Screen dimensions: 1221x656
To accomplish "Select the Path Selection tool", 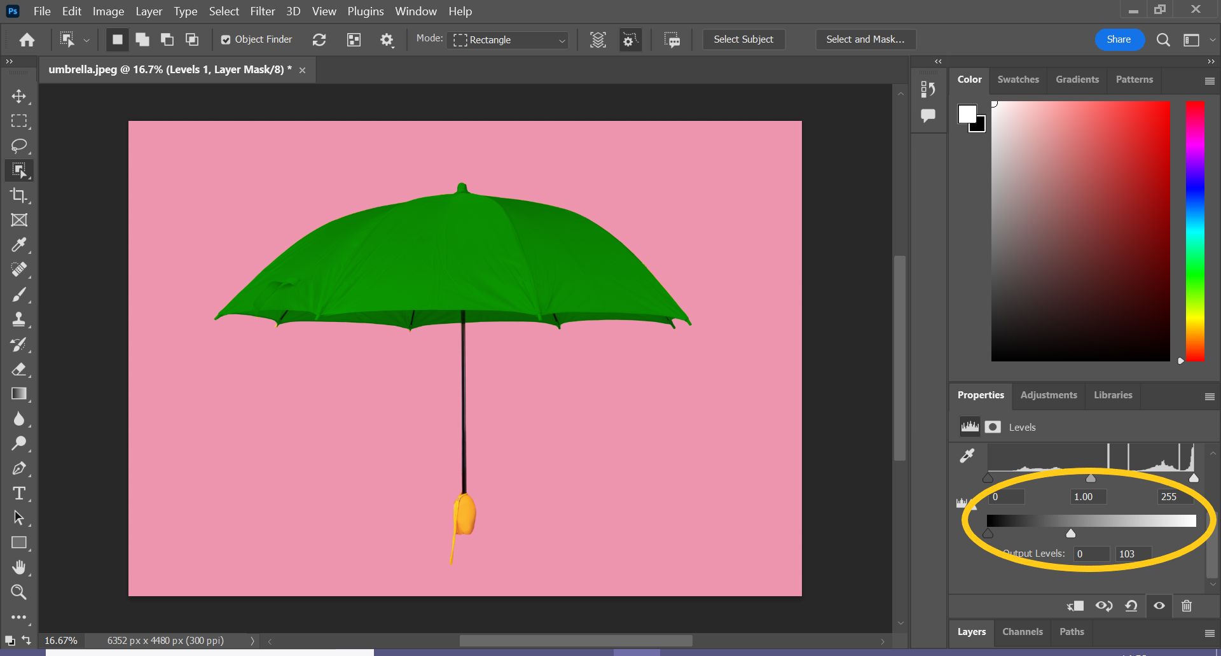I will click(x=19, y=518).
